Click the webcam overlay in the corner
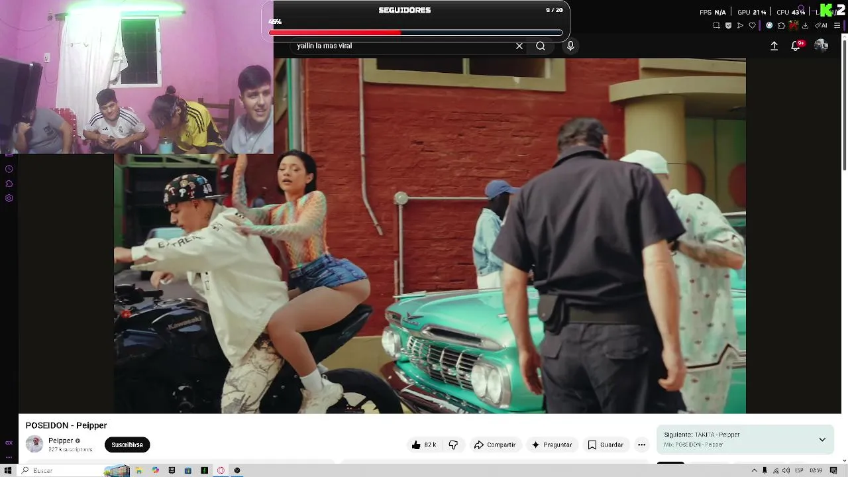The width and height of the screenshot is (848, 477). click(137, 77)
